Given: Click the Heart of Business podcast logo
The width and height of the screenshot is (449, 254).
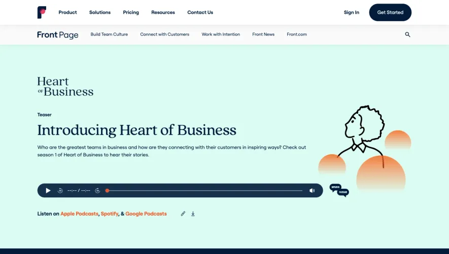Looking at the screenshot, I should pyautogui.click(x=65, y=87).
